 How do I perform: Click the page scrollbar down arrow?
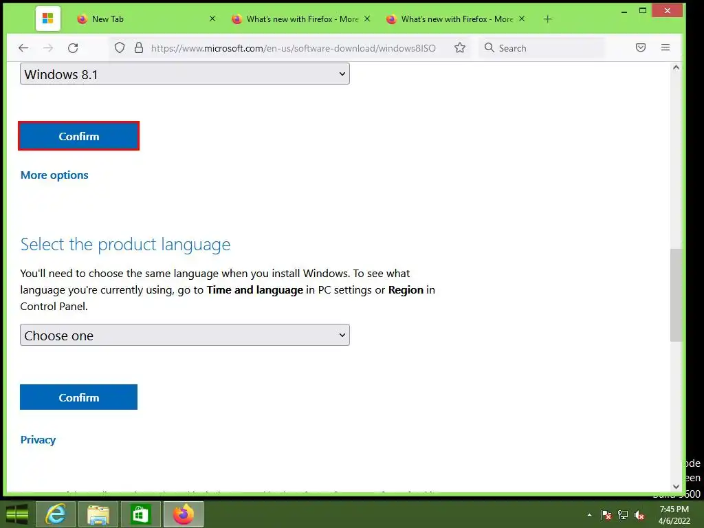pyautogui.click(x=676, y=486)
